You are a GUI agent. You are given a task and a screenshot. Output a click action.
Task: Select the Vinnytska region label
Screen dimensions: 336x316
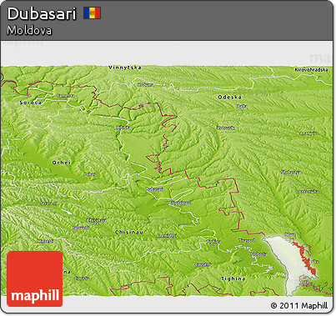(125, 68)
